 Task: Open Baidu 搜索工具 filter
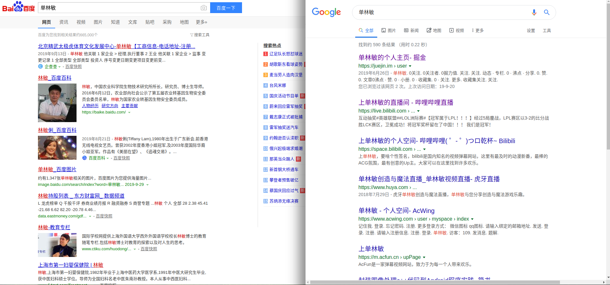pyautogui.click(x=200, y=35)
